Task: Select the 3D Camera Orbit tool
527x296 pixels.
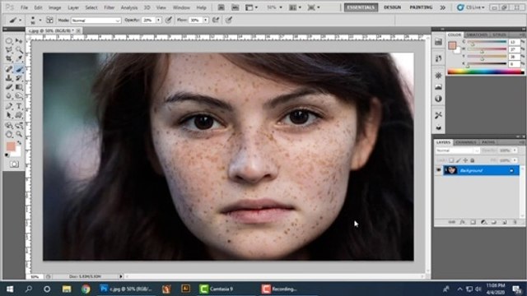Action: pyautogui.click(x=19, y=126)
